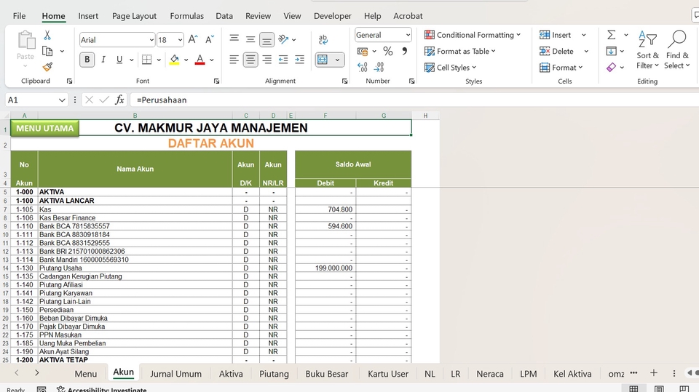Click the Increase Indent icon
Screen dimensions: 699x392
tap(299, 60)
